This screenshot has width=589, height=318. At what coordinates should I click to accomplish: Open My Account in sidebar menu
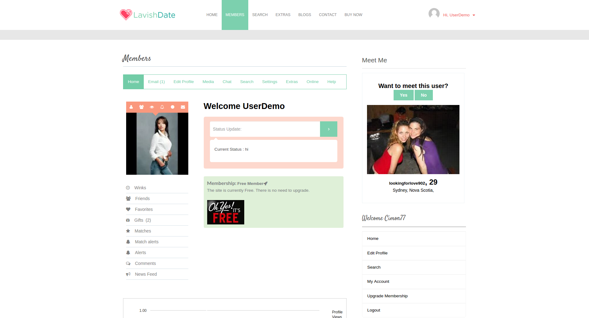click(x=414, y=282)
